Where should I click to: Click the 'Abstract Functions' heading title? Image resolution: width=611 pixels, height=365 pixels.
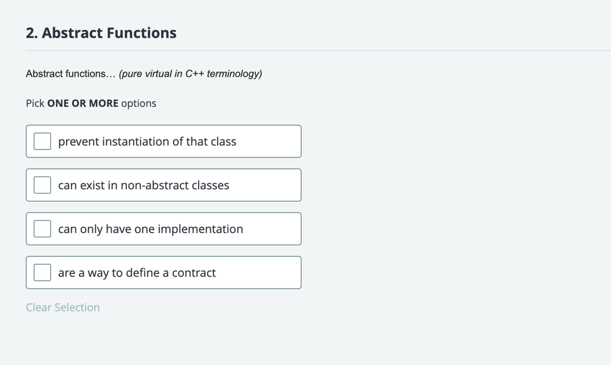coord(109,33)
